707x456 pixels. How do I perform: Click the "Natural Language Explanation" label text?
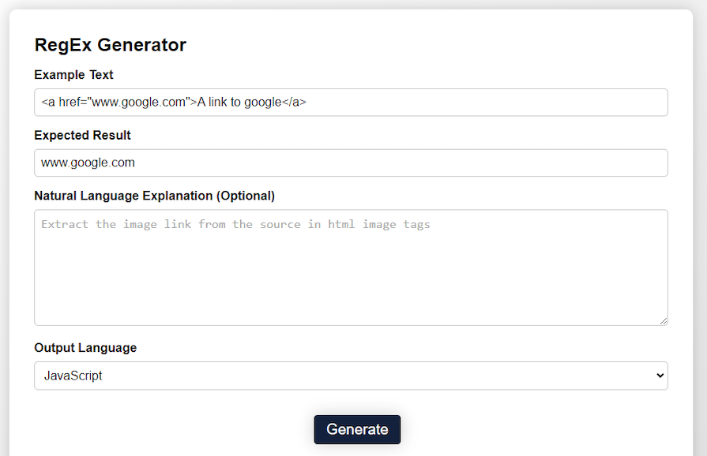pyautogui.click(x=124, y=196)
